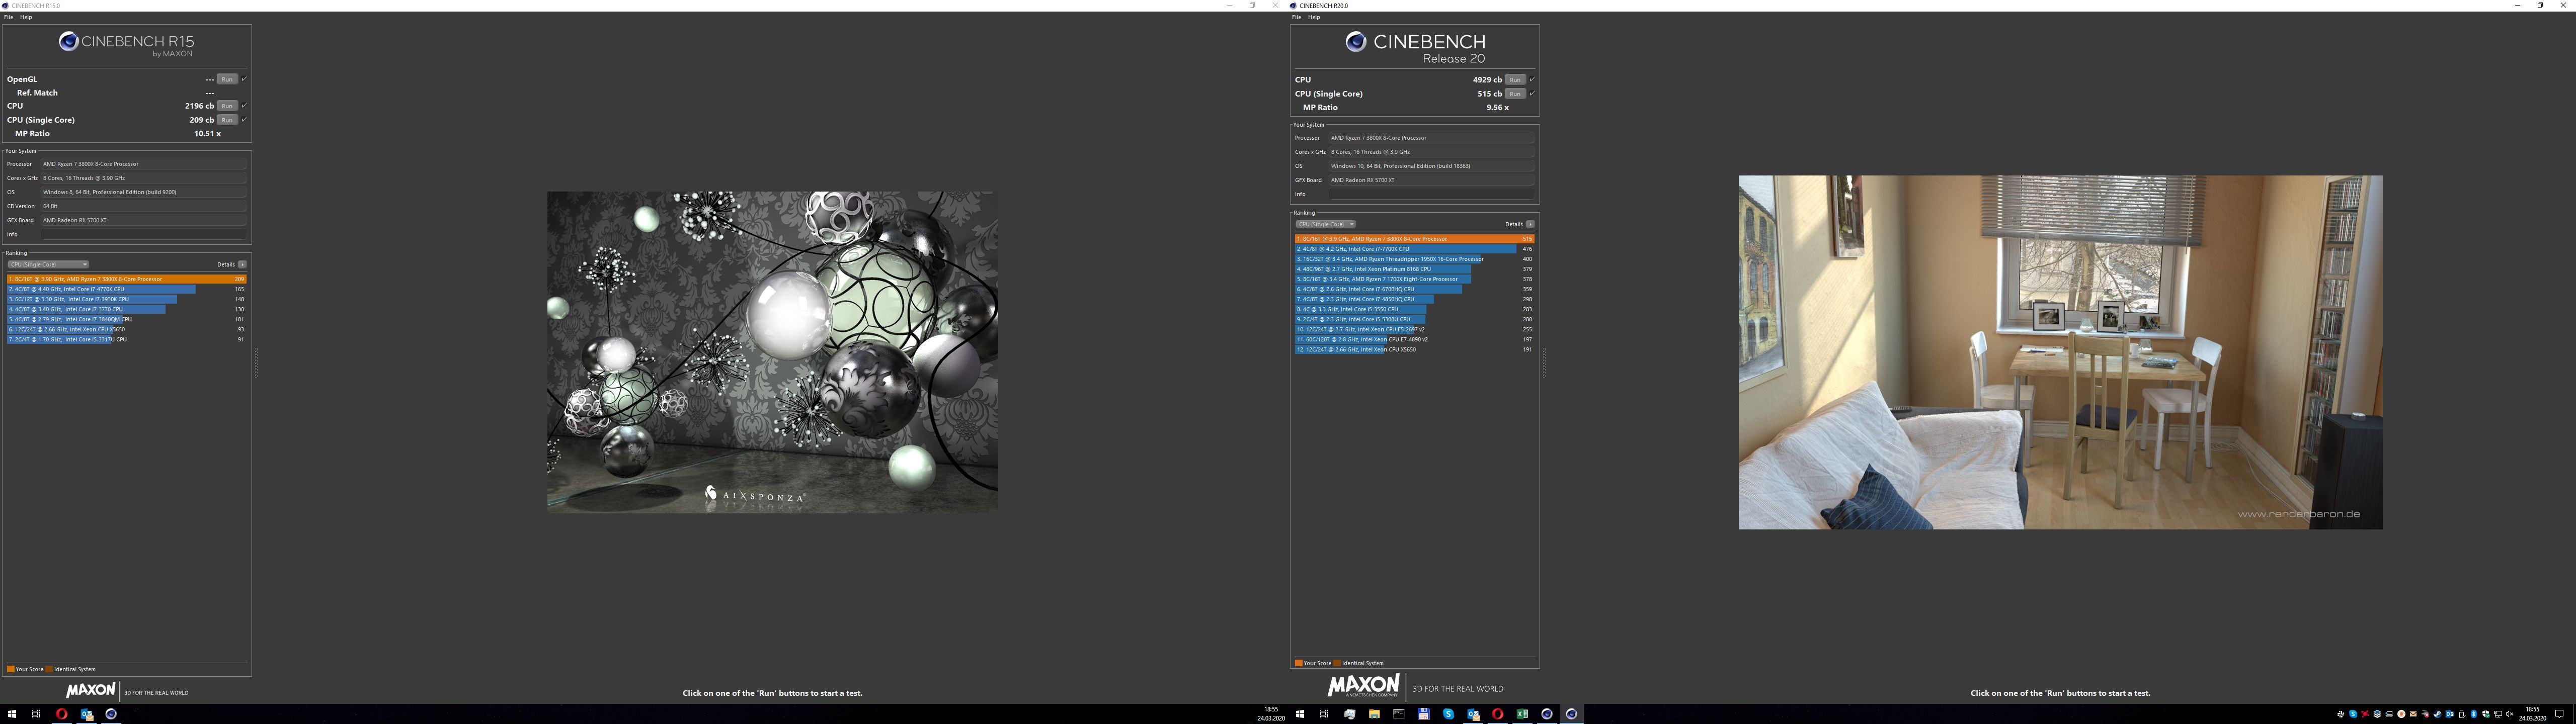Screen dimensions: 2576x724
Task: Open Help menu in Cinebench R20
Action: 1314,17
